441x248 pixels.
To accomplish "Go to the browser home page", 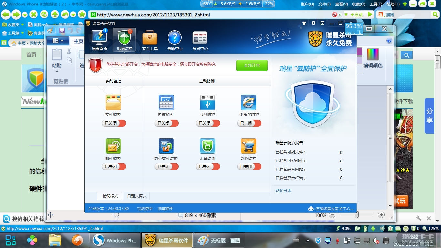I will [x=55, y=15].
